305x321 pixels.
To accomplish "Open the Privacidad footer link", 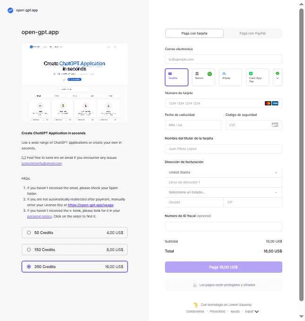I will 218,312.
